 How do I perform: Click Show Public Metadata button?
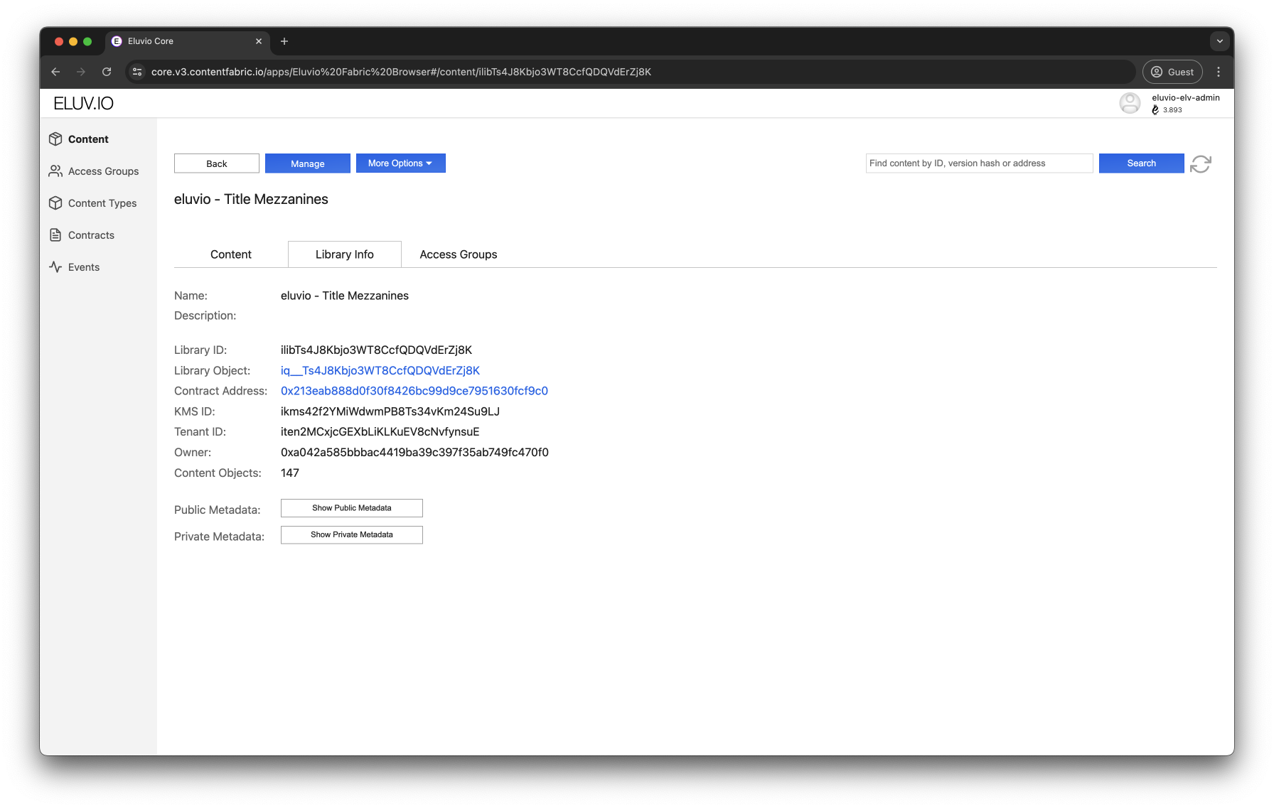(x=352, y=508)
